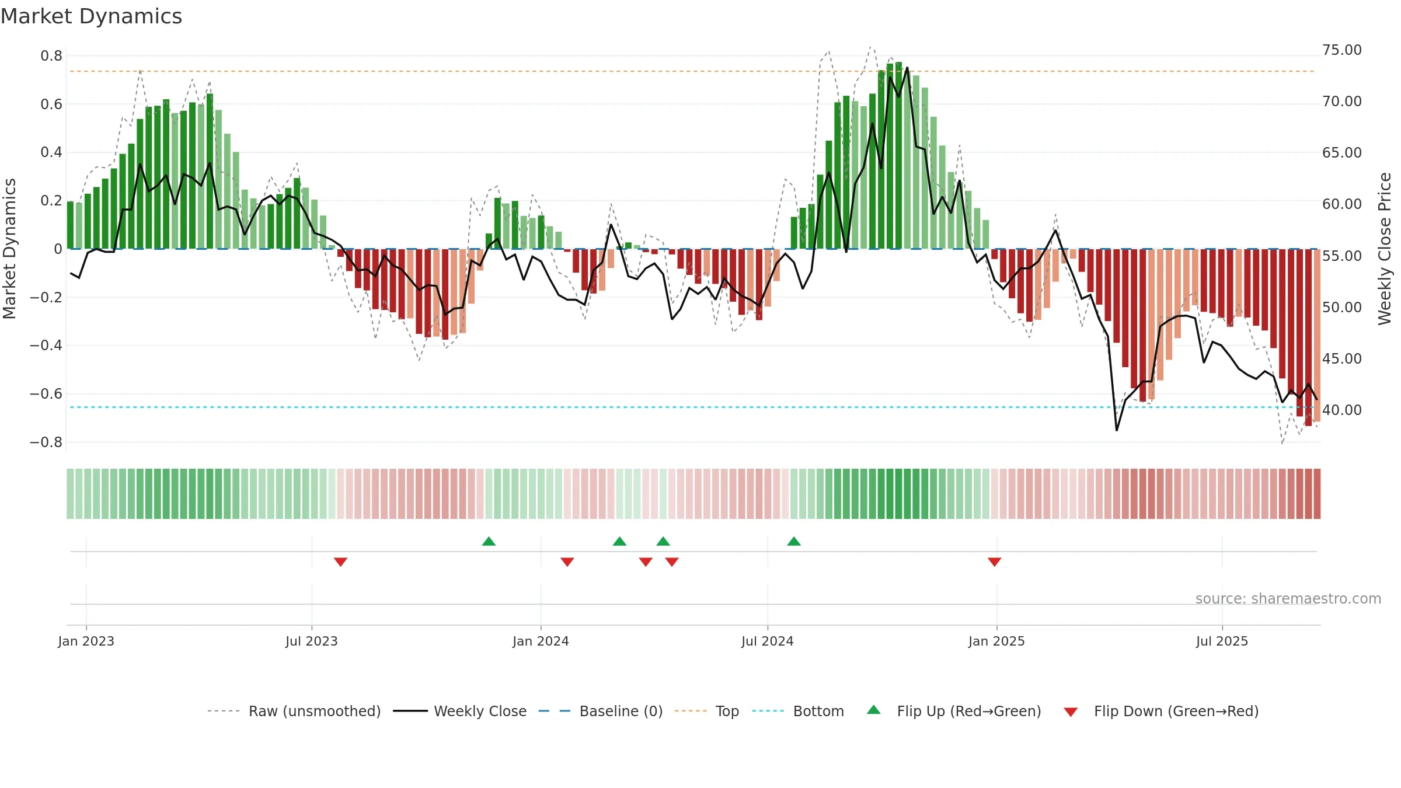This screenshot has height=788, width=1401.
Task: Select the flip-down marker just after Jul 2023
Action: click(x=341, y=562)
